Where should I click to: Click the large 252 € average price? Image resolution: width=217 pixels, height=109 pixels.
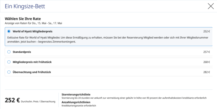12,100
